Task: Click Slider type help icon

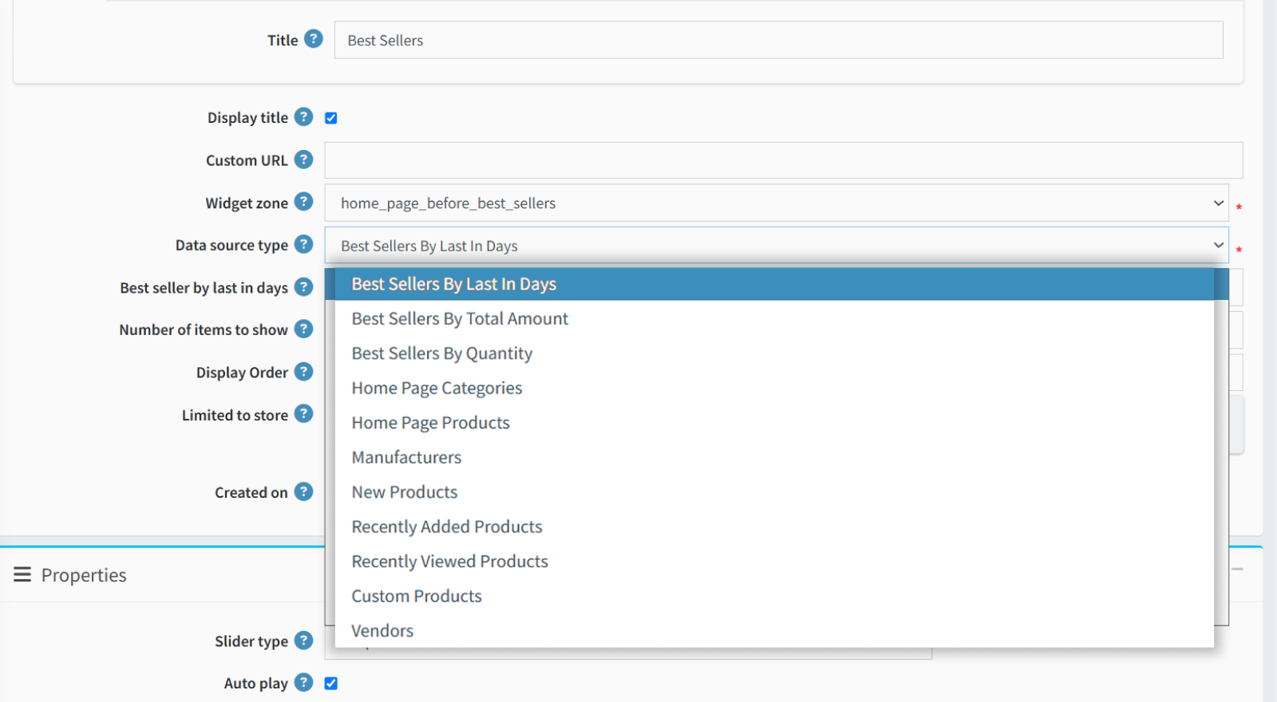Action: coord(303,641)
